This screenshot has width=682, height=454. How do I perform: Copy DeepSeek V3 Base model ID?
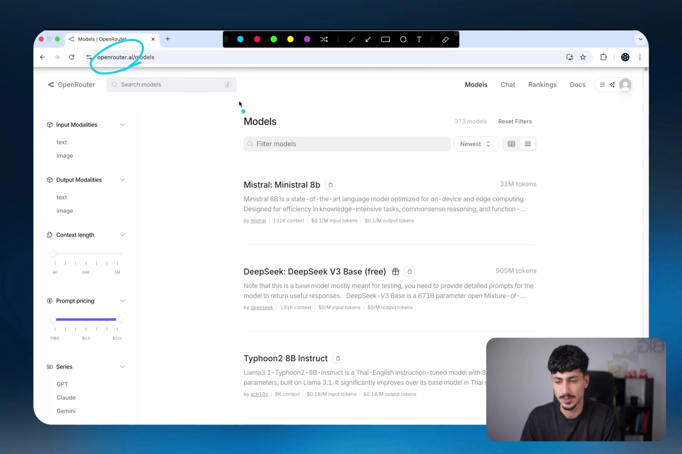pos(410,272)
